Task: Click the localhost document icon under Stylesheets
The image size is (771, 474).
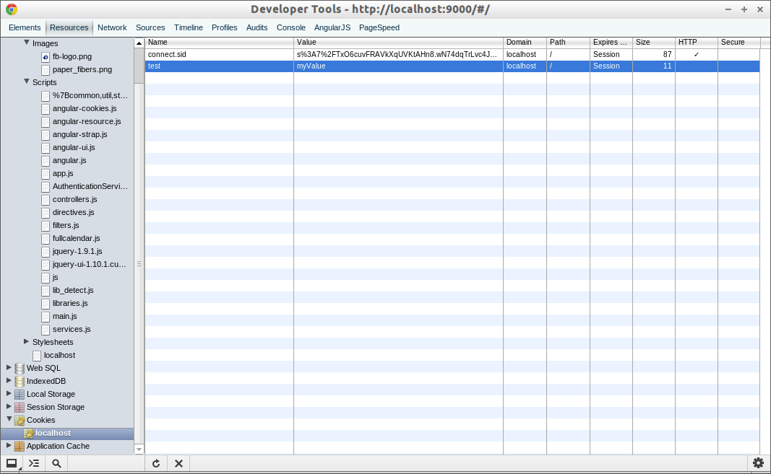Action: click(x=36, y=356)
